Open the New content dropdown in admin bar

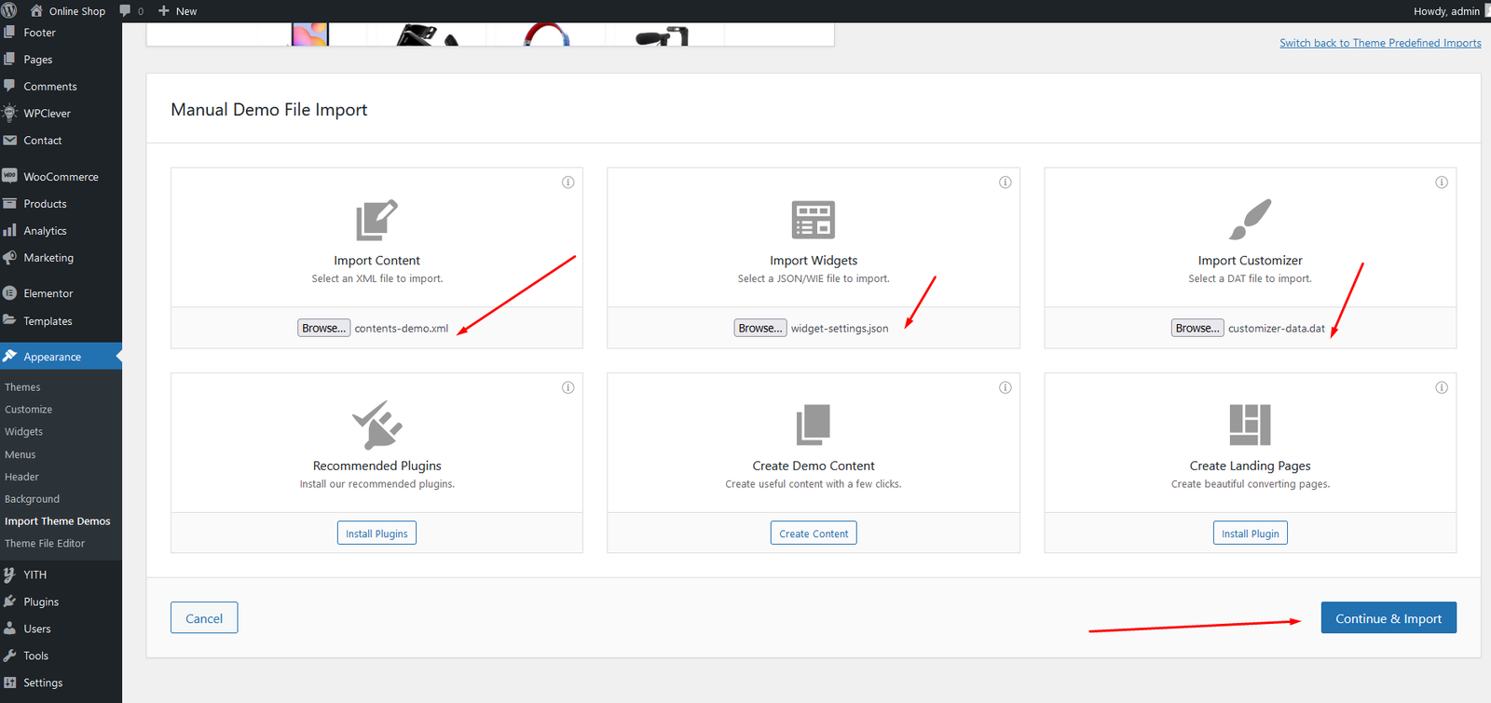coord(178,11)
